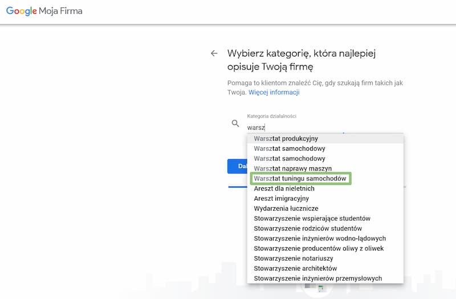The image size is (456, 299).
Task: Focus the Kategoria działalności input field
Action: pyautogui.click(x=325, y=127)
